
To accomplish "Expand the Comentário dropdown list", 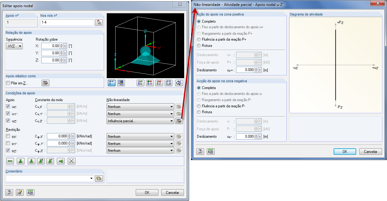I will [x=91, y=178].
